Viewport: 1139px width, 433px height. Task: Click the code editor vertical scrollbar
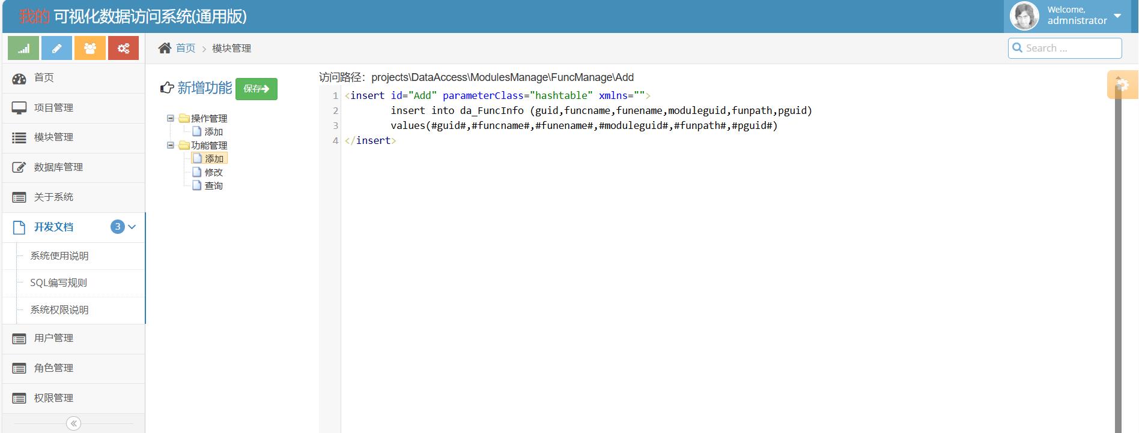point(1118,258)
